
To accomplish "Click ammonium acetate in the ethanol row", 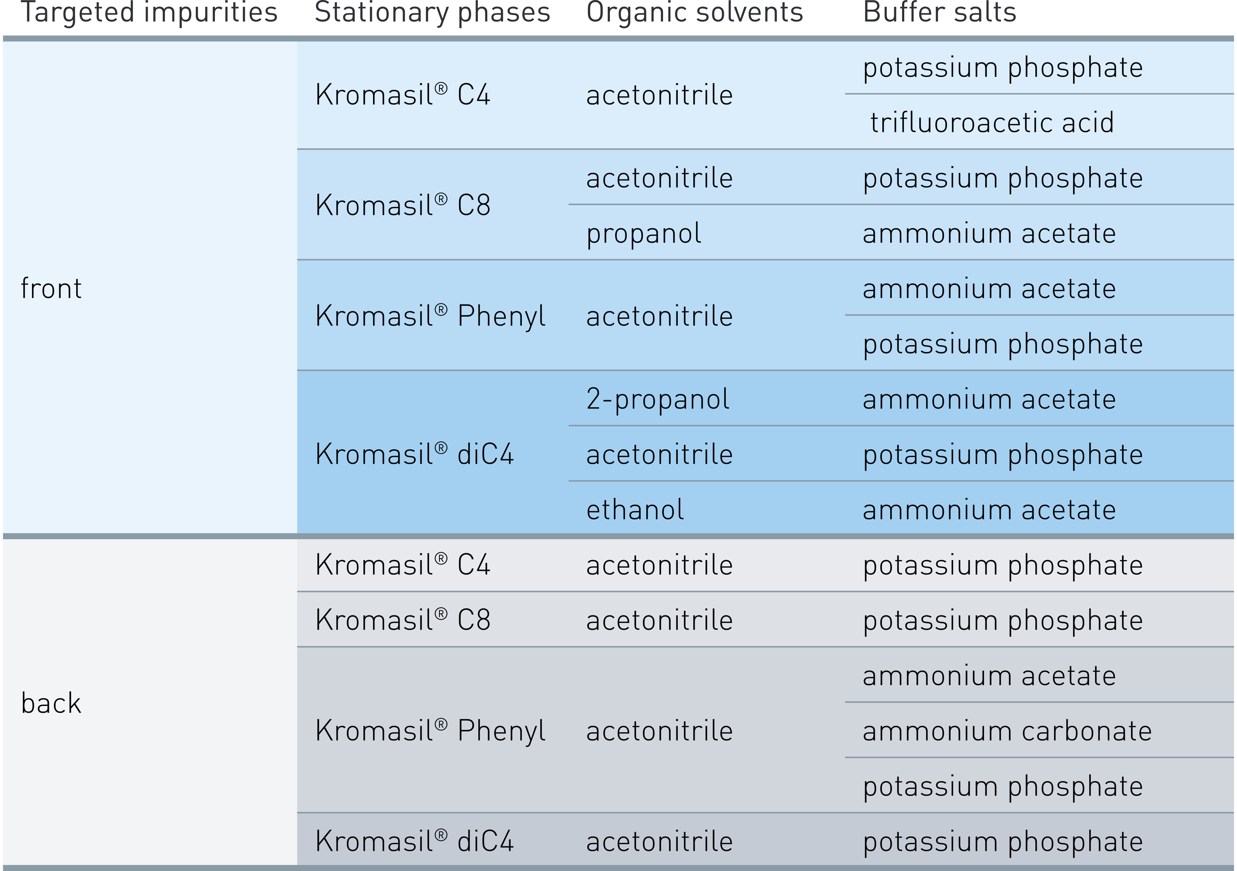I will 989,510.
